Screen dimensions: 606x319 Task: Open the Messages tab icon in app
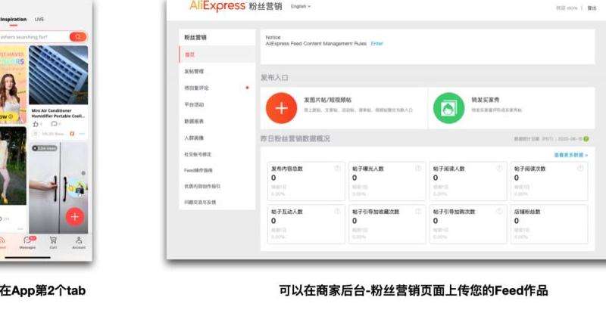27,242
